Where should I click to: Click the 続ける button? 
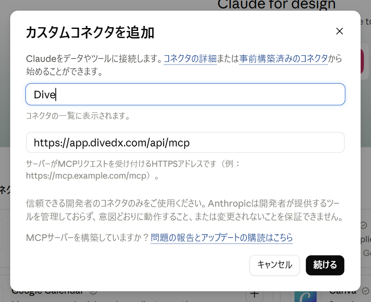[325, 265]
